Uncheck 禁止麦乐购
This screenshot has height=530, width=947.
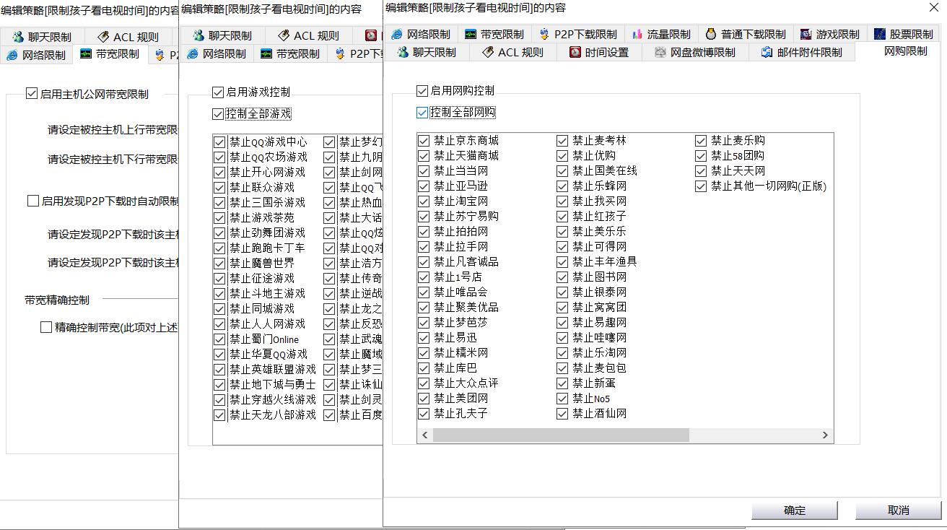coord(701,141)
